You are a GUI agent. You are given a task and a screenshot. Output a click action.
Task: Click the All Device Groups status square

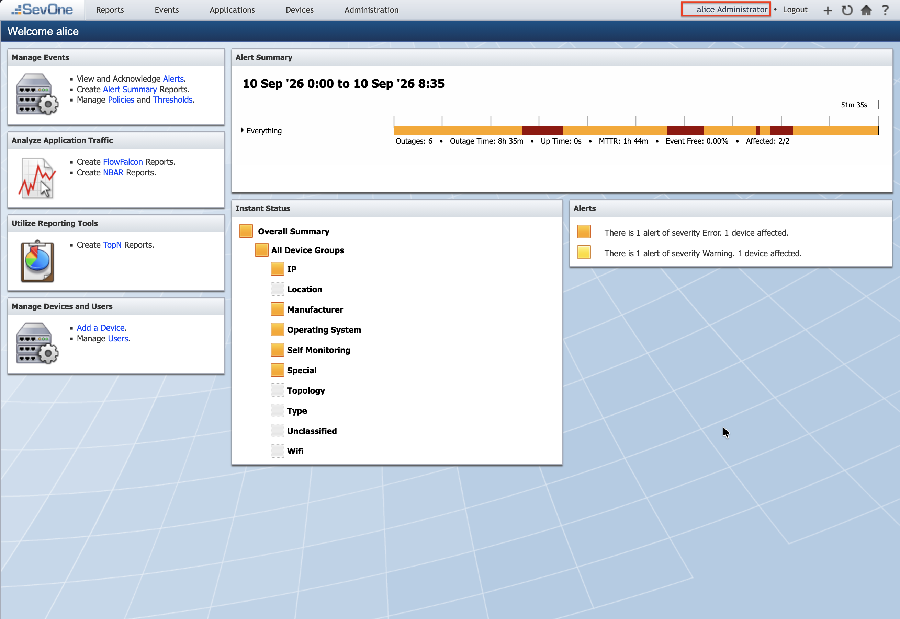coord(261,250)
